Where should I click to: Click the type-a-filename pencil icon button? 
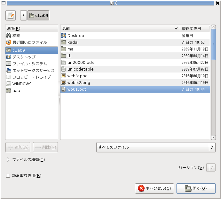[x=11, y=15]
